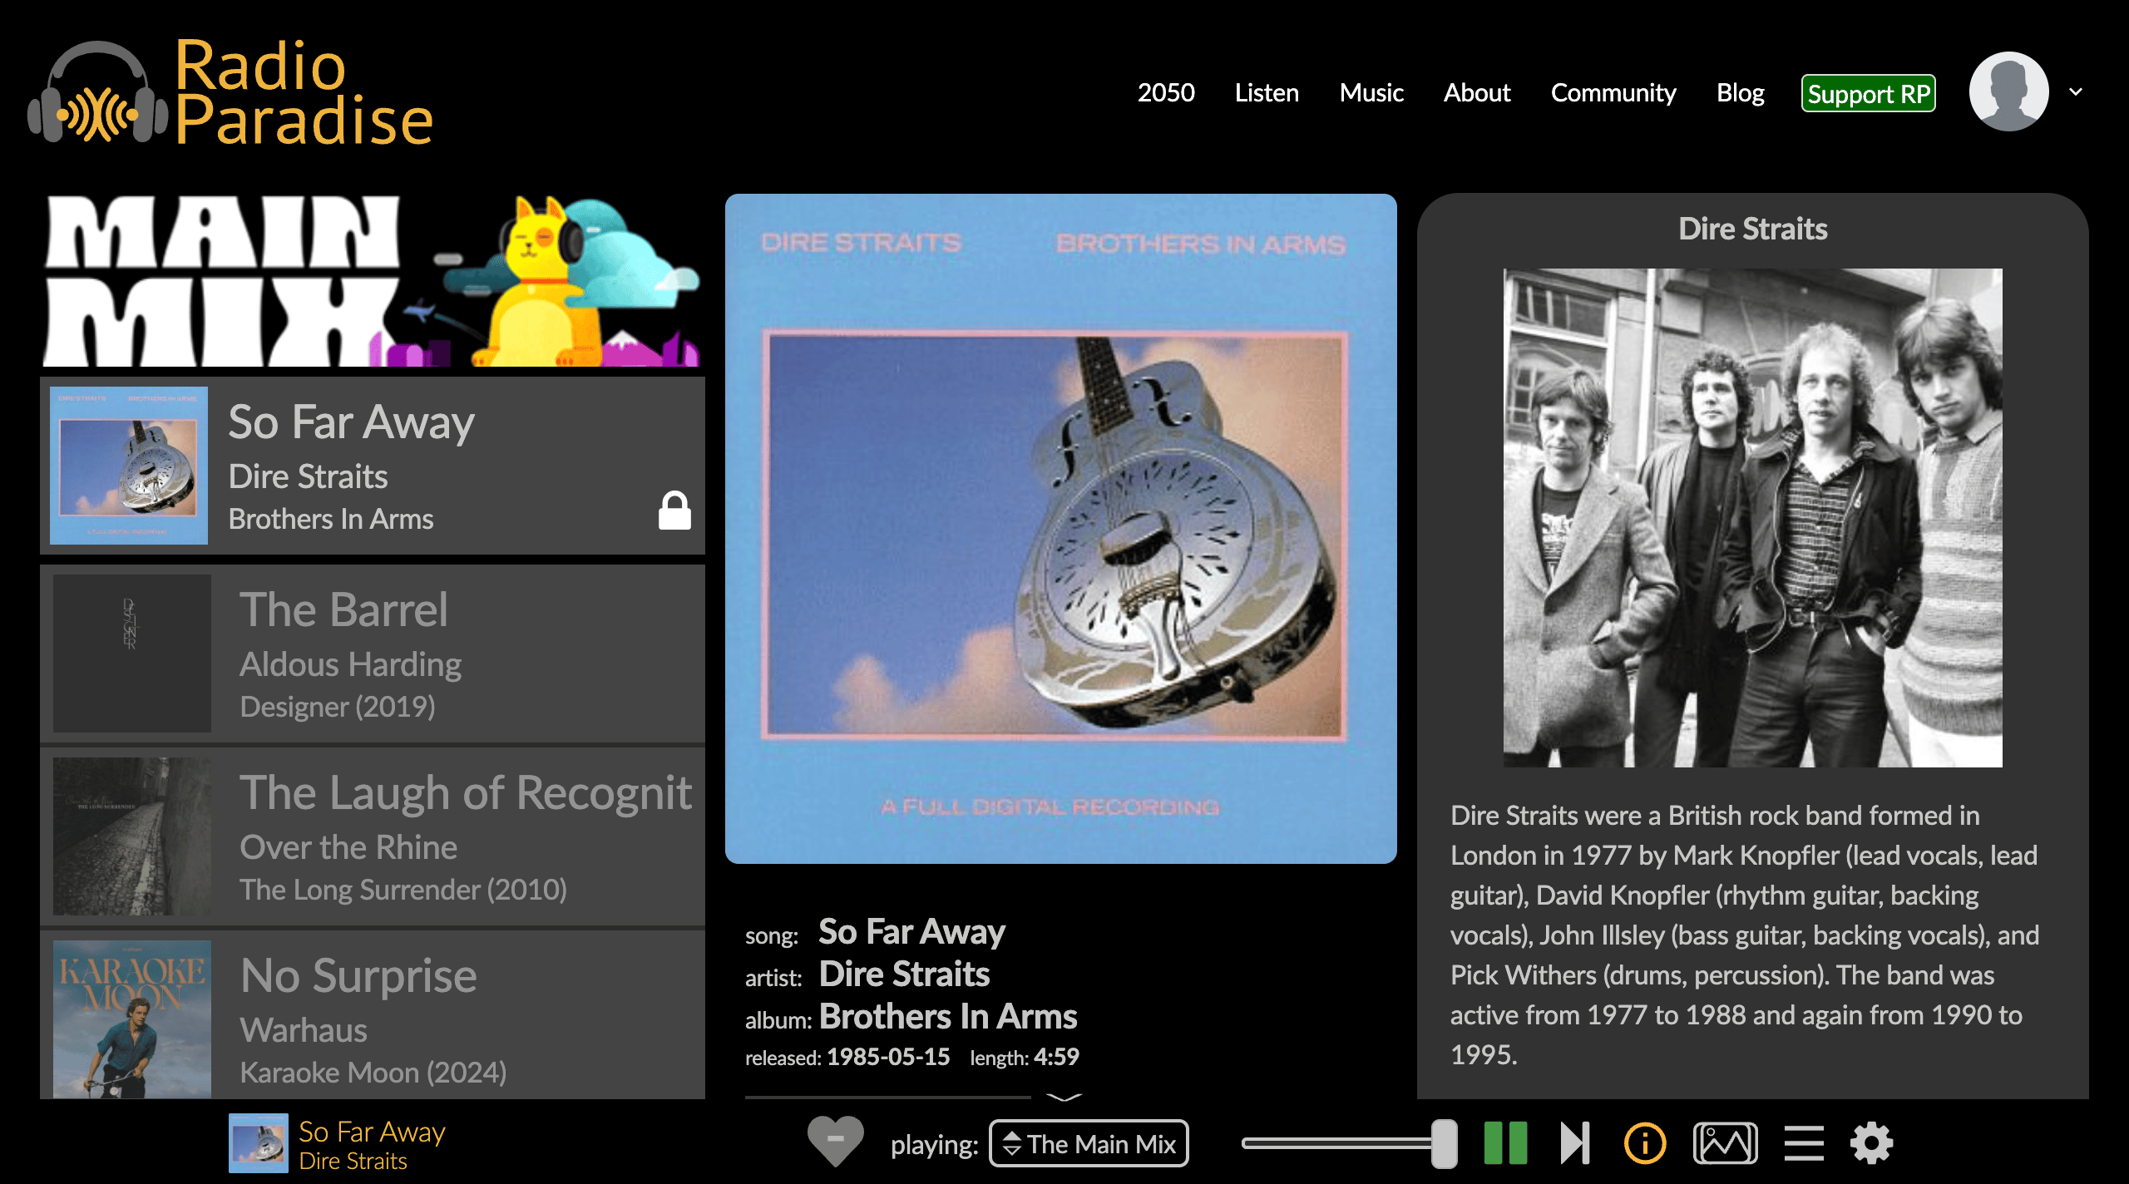Screen dimensions: 2129x1184
Task: Click Dire Straits in the player bar
Action: click(353, 1161)
